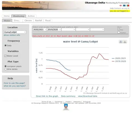Select the Botswana flag language icon

(124, 6)
